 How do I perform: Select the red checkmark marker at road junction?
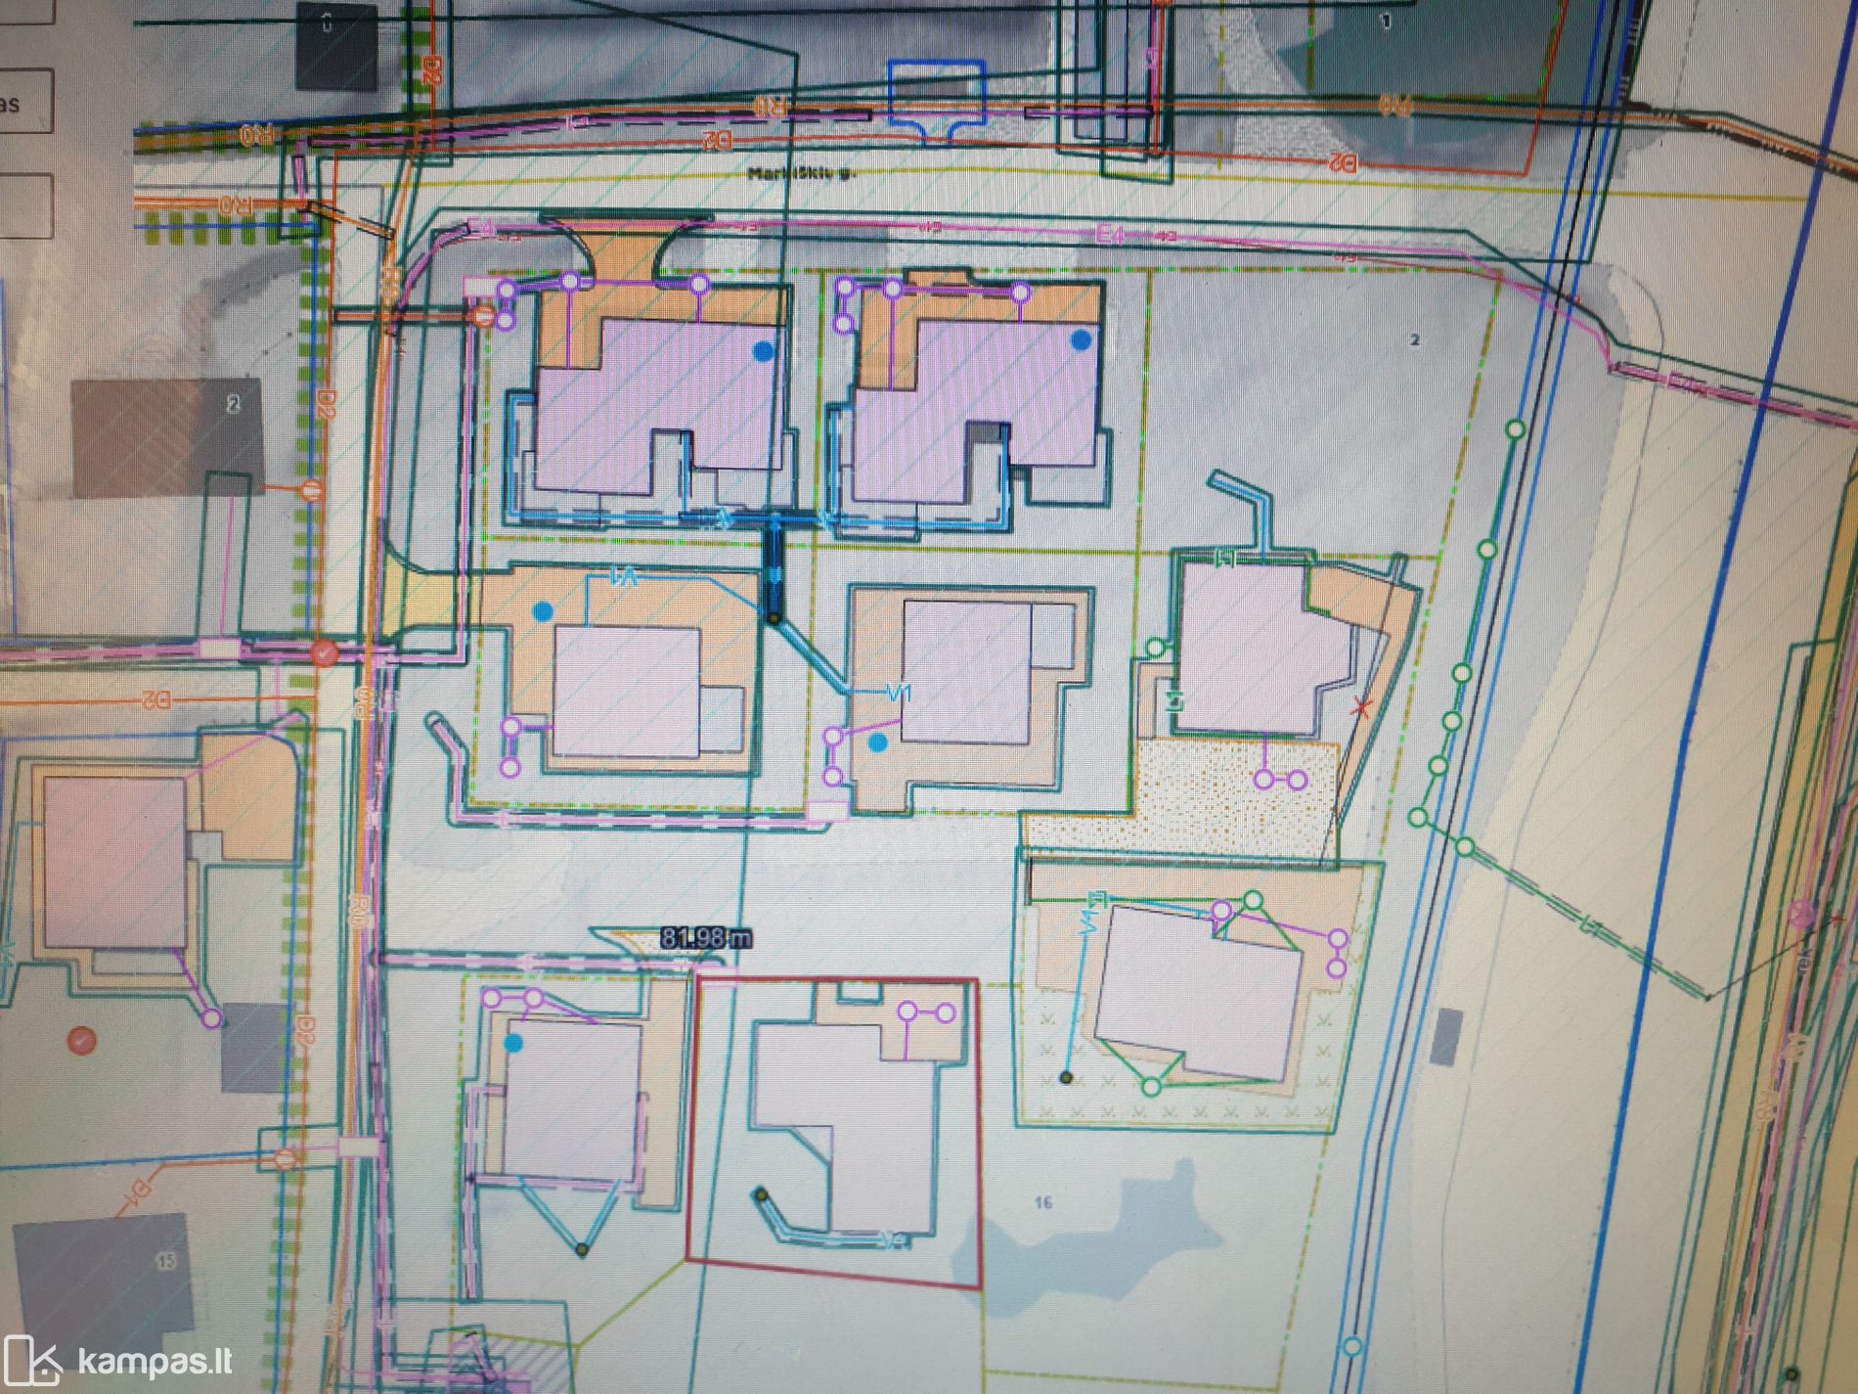click(325, 652)
